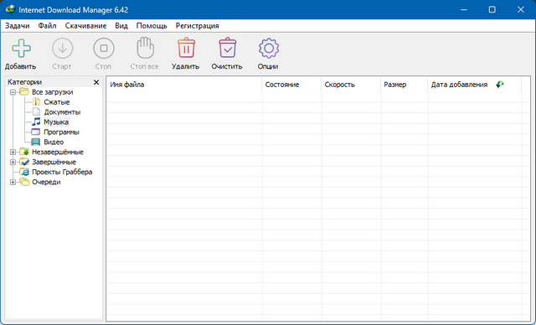Select the Музыка note icon
Viewport: 536px width, 325px height.
(x=36, y=121)
